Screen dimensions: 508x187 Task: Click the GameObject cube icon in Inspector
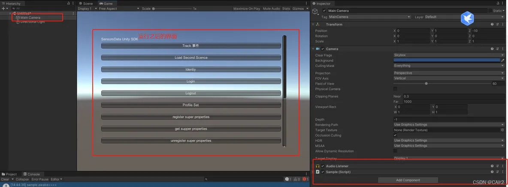(315, 12)
